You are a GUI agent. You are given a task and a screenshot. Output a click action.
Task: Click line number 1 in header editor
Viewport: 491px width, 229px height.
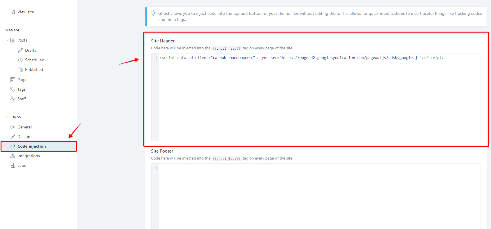click(156, 58)
